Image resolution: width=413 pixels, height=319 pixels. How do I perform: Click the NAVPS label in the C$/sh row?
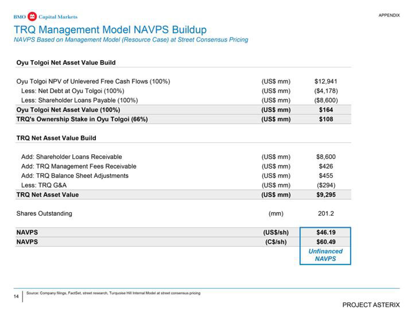tap(27, 242)
